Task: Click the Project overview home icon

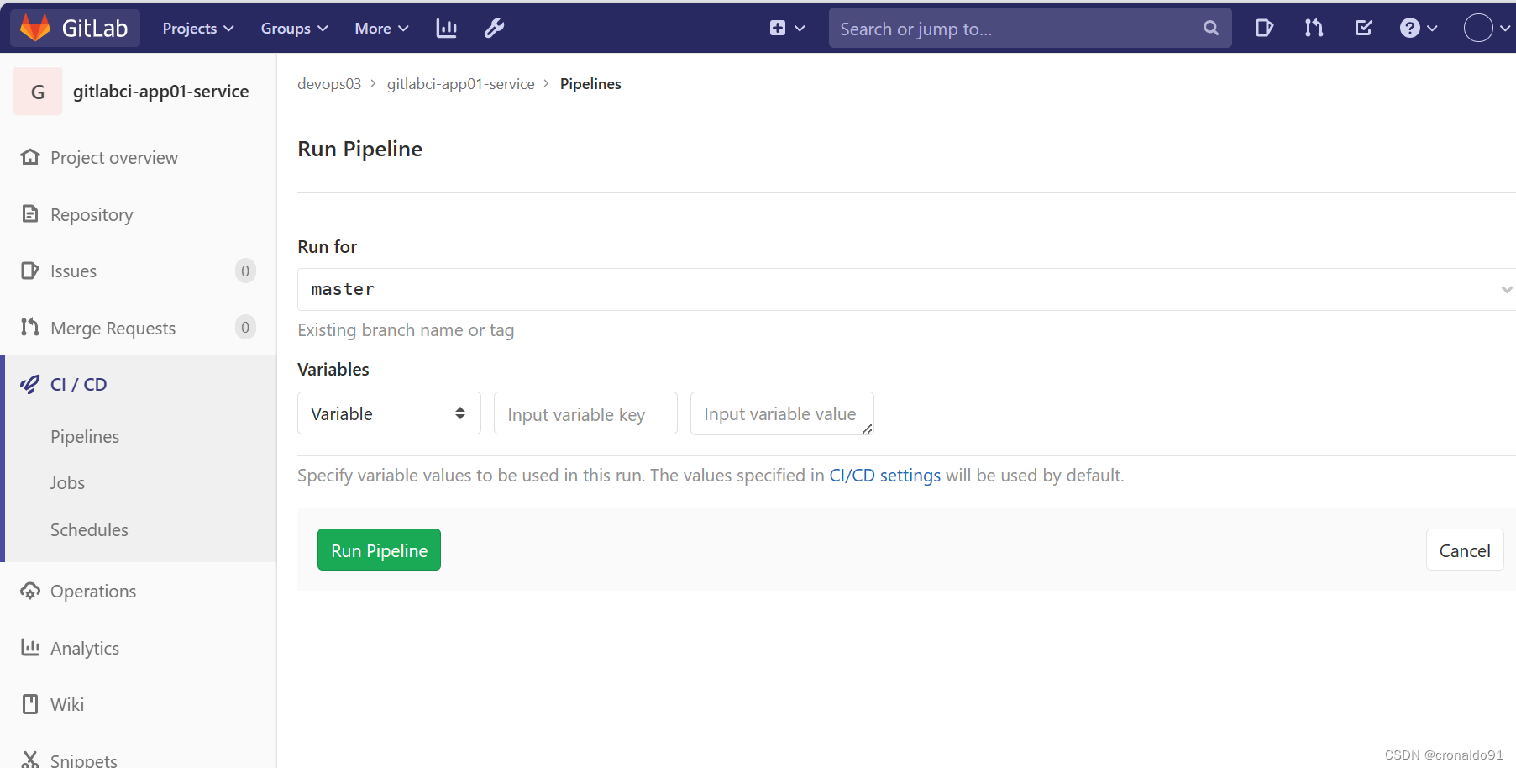Action: click(30, 157)
